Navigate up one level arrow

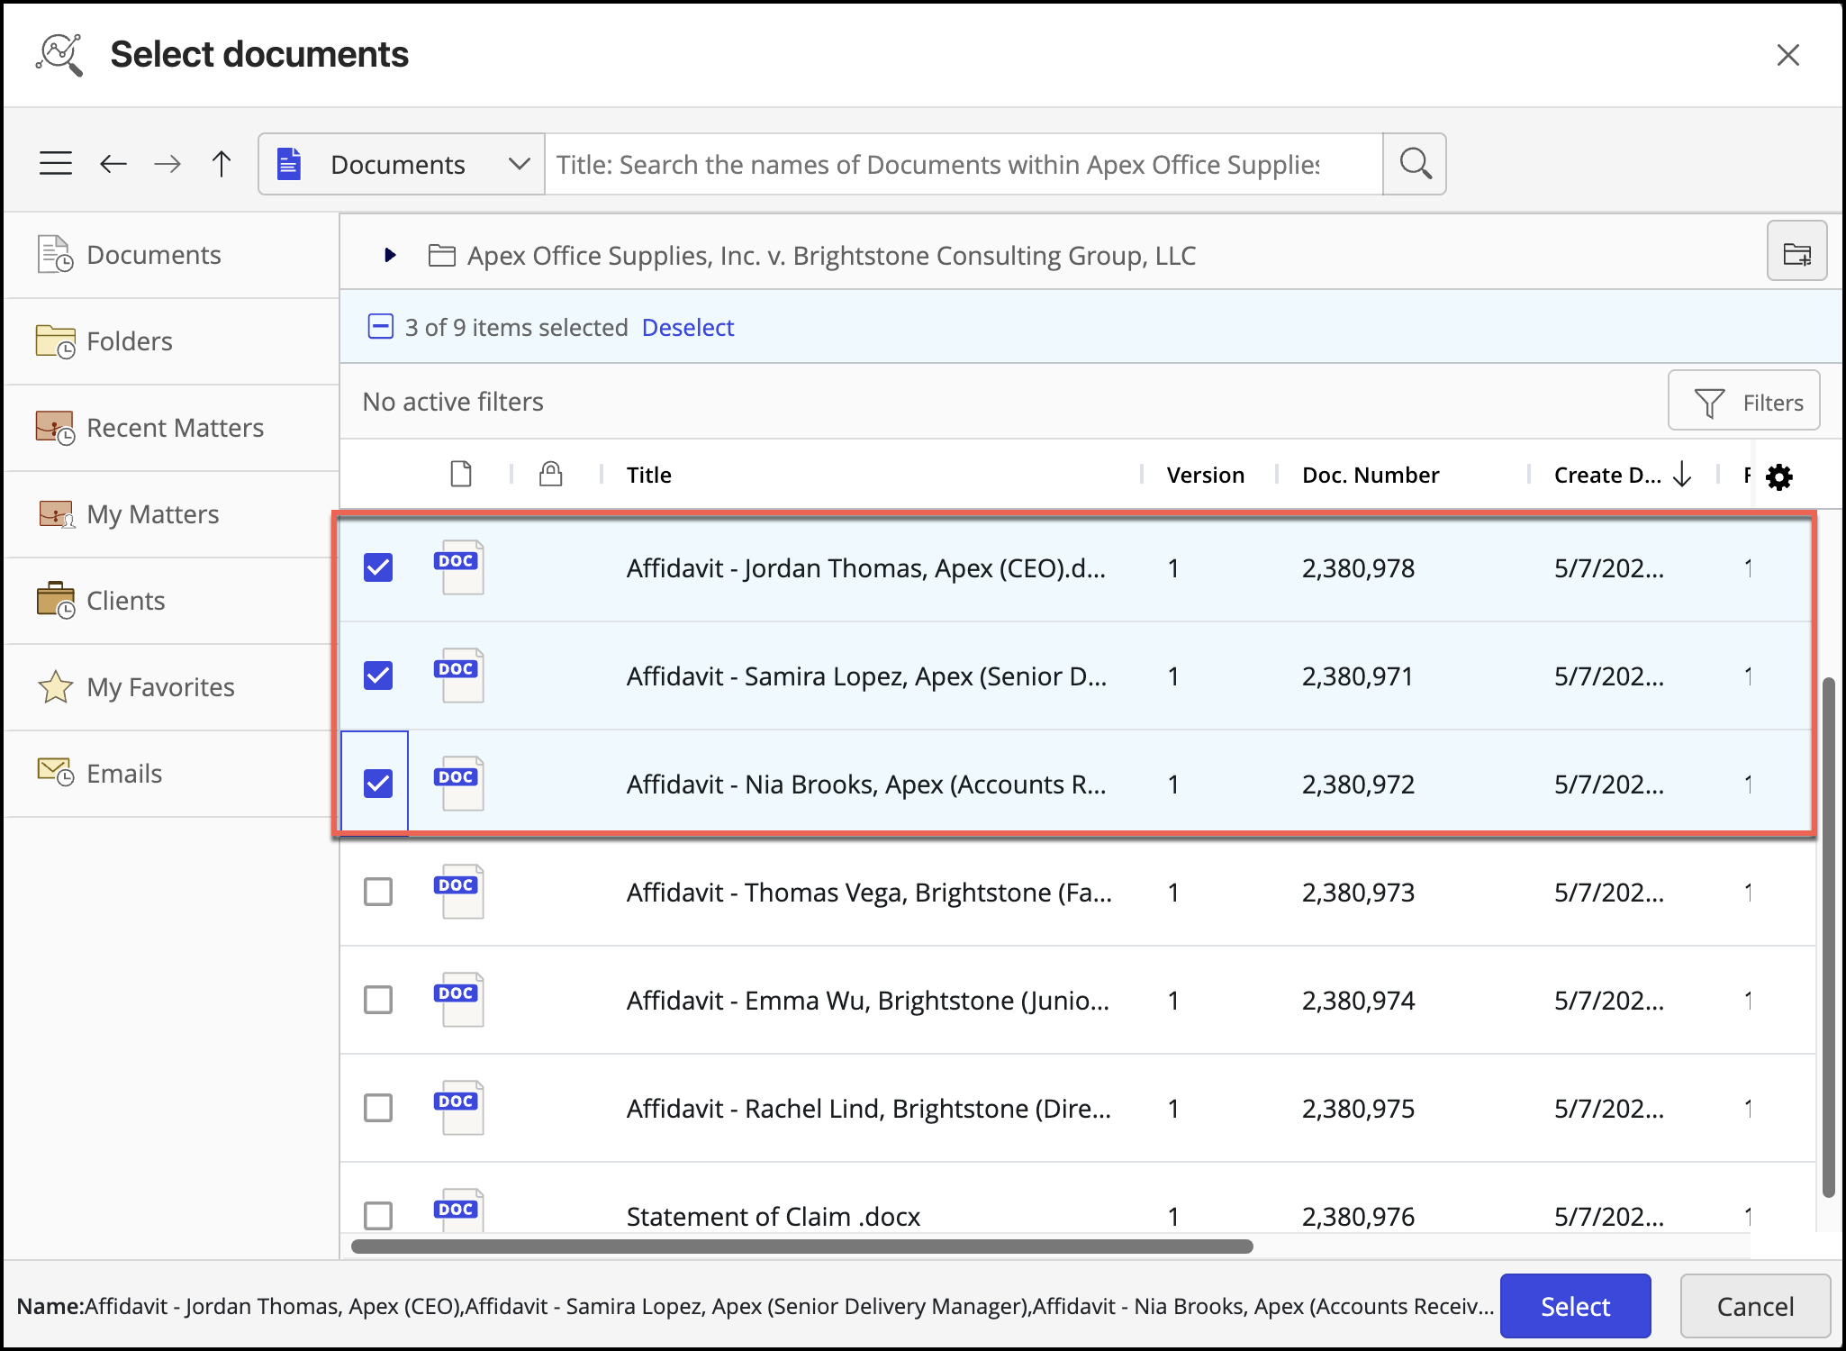coord(222,164)
